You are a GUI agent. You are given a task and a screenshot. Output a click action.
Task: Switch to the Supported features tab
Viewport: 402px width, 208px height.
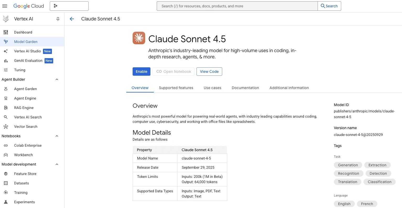click(176, 88)
